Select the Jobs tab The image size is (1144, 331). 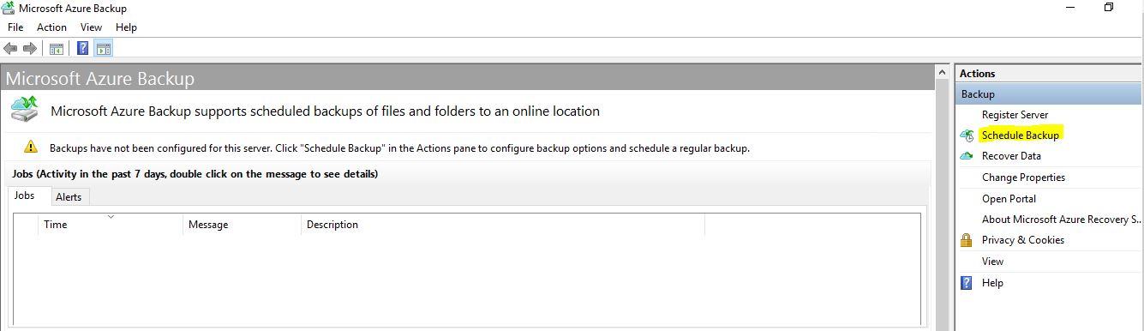click(25, 196)
